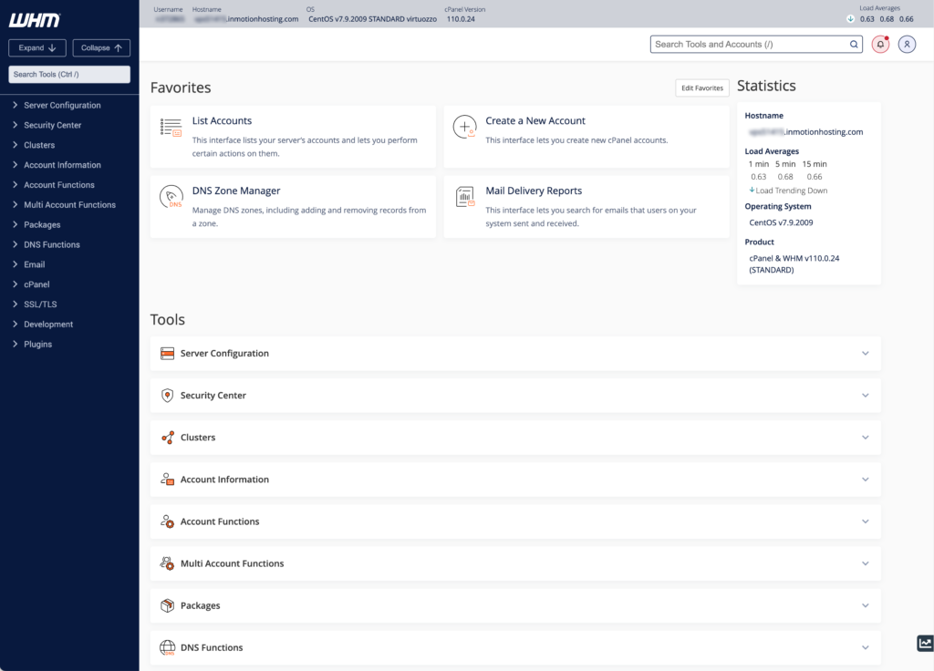This screenshot has height=671, width=934.
Task: Focus the Search Tools sidebar field
Action: click(69, 75)
